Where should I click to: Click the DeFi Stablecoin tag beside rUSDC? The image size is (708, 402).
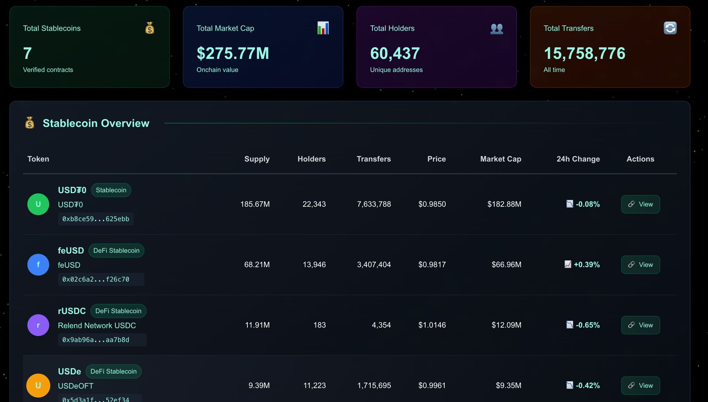coord(118,311)
